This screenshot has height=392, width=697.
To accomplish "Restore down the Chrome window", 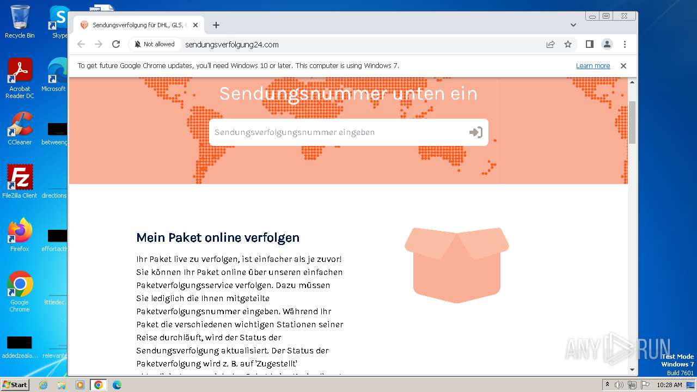I will pos(606,16).
